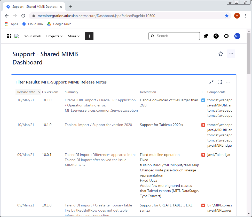Click the Jira logo image

tap(17, 36)
